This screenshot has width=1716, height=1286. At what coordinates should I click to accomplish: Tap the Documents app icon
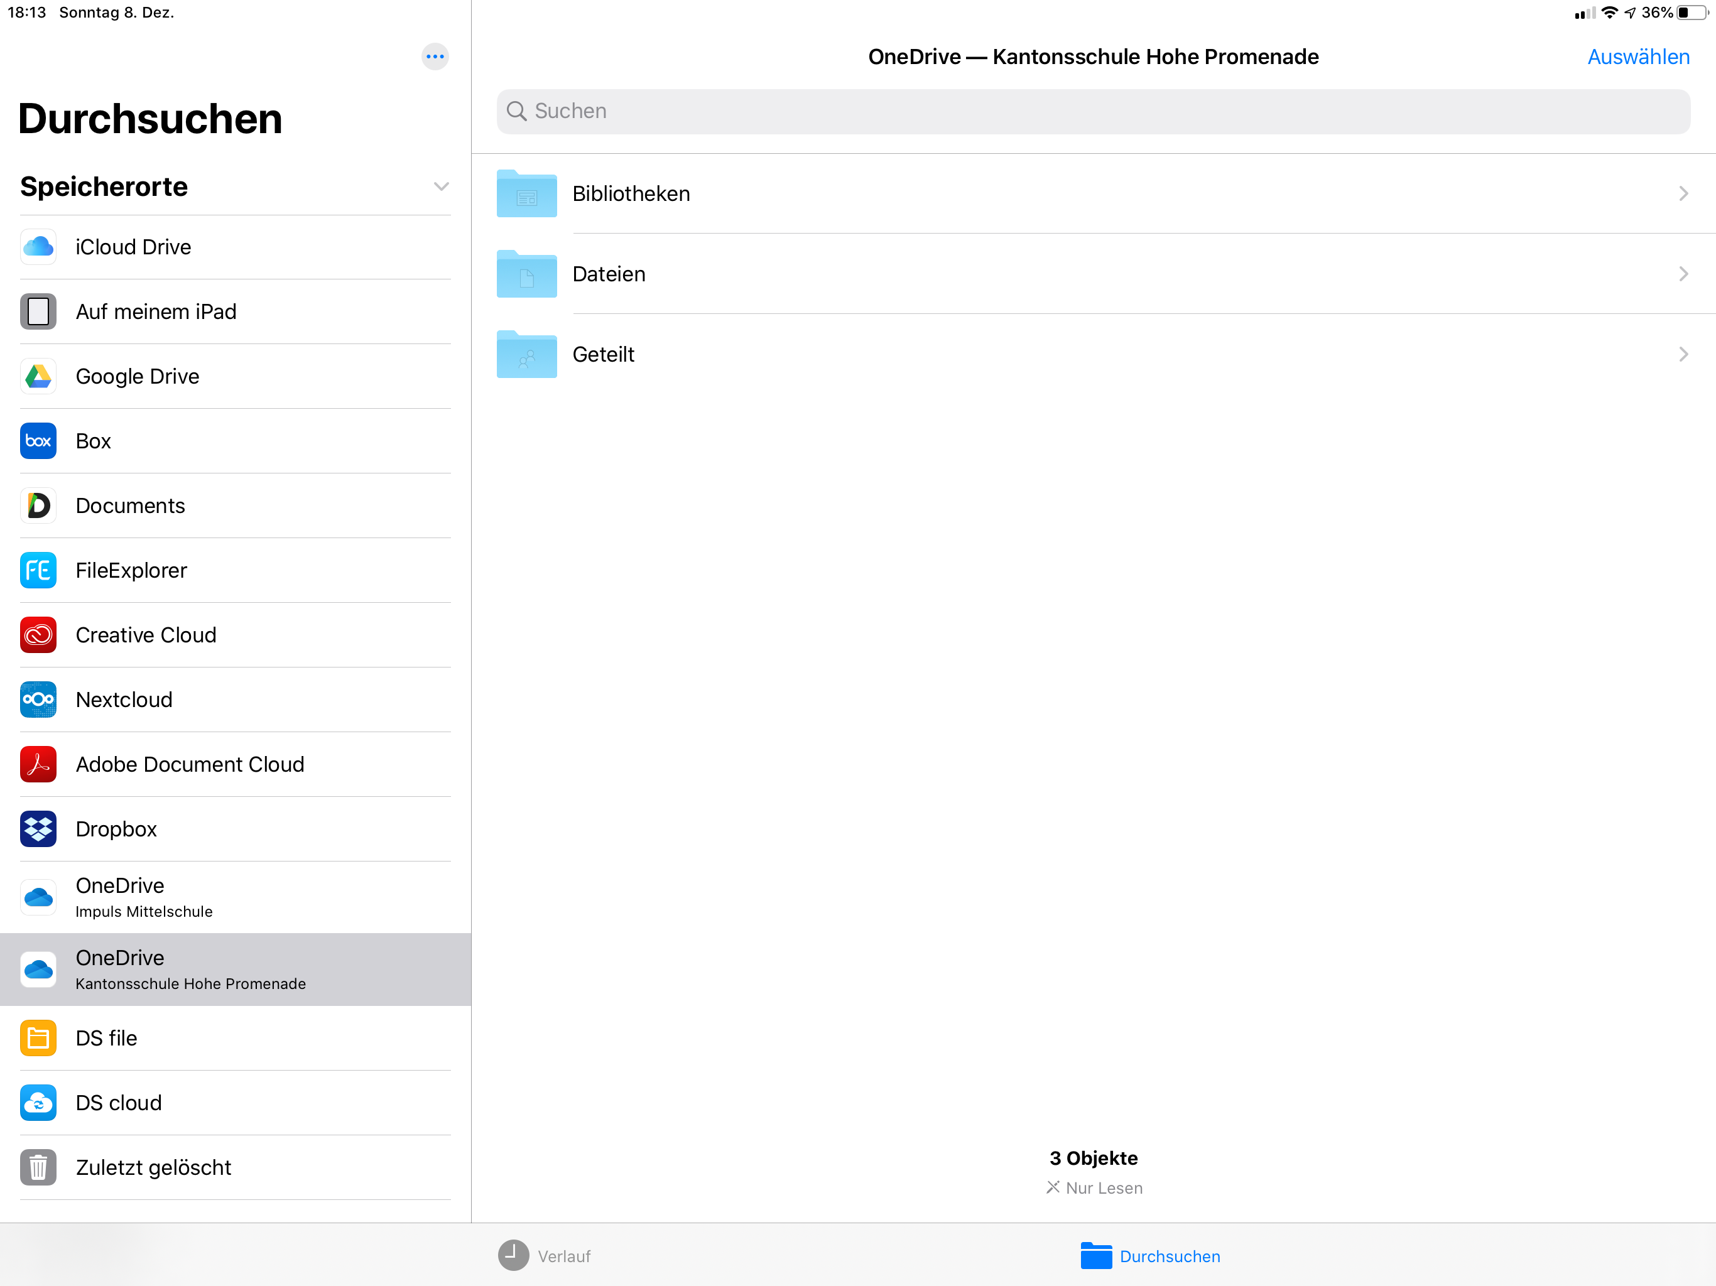38,505
